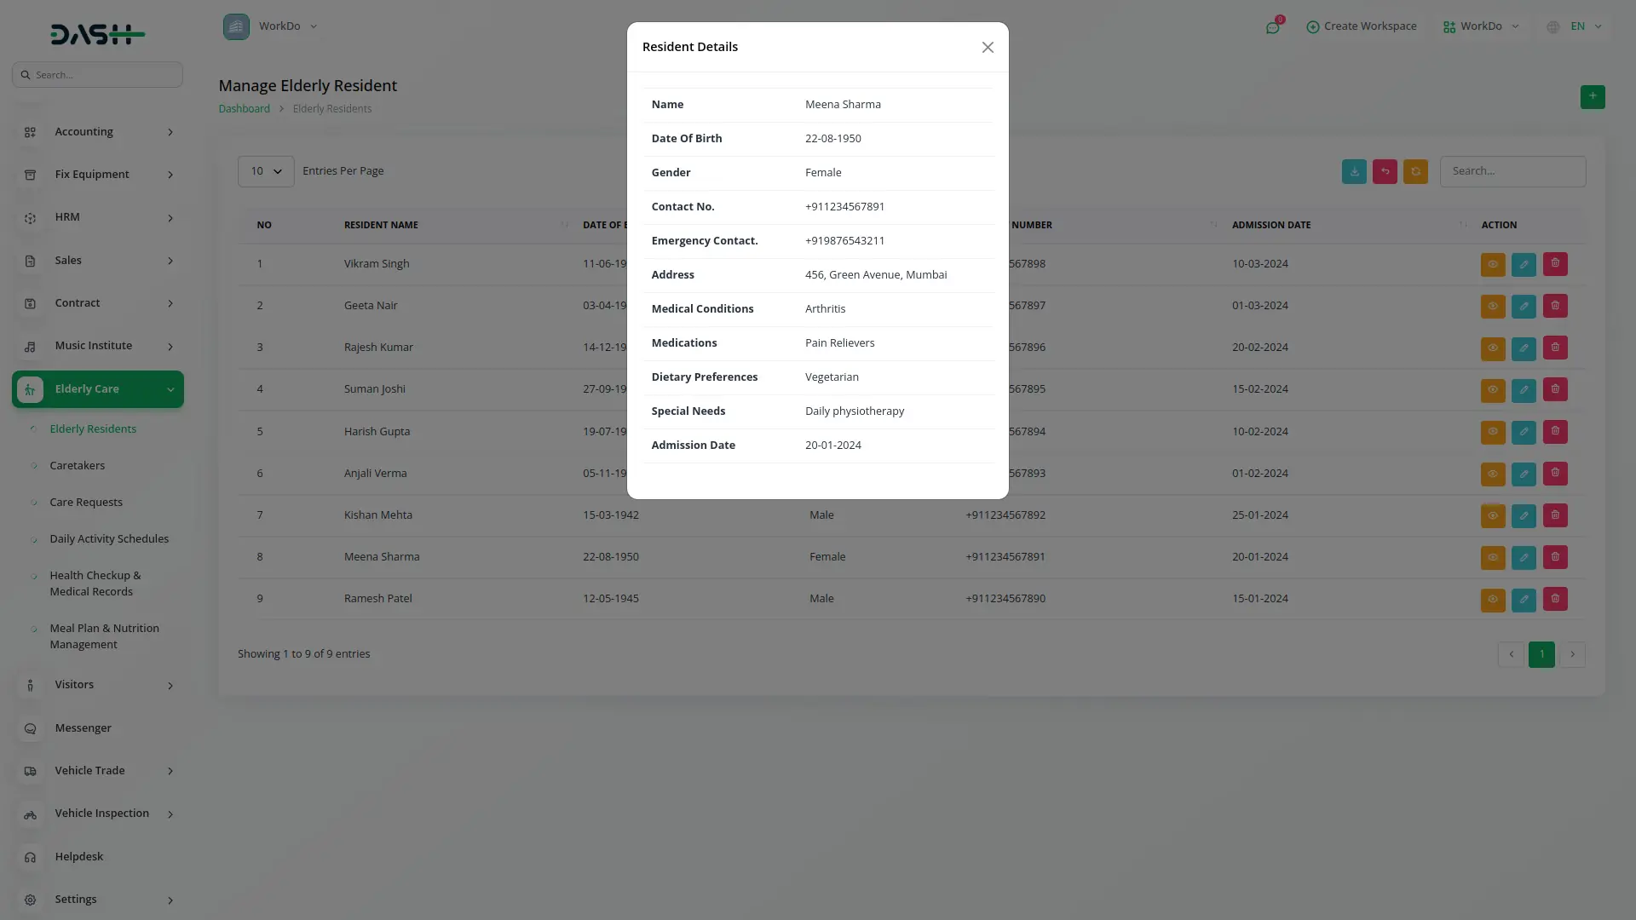This screenshot has height=920, width=1636.
Task: Click the red reset icon in toolbar
Action: 1385,171
